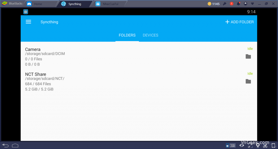278x149 pixels.
Task: Click the /storage/sdcard/DCIM path
Action: click(x=45, y=54)
